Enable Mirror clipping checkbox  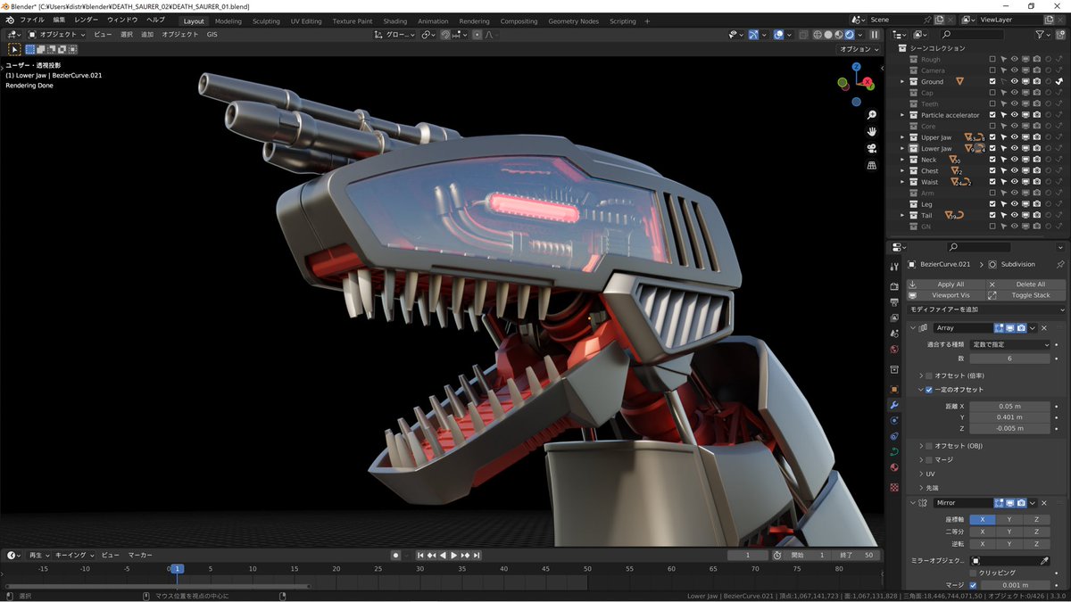973,573
